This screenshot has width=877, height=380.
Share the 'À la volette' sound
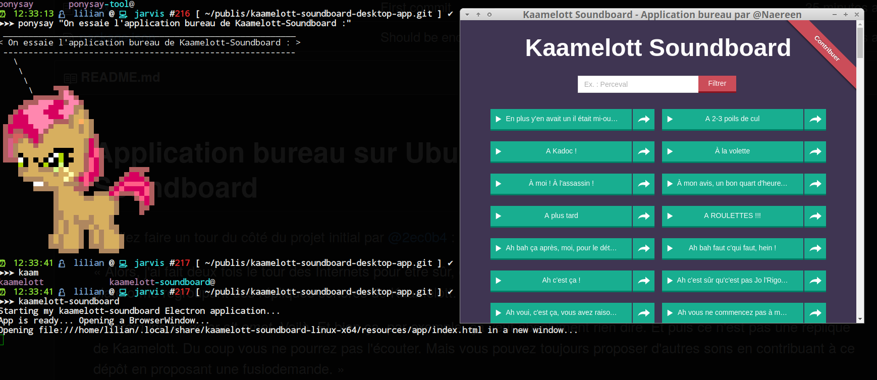815,151
